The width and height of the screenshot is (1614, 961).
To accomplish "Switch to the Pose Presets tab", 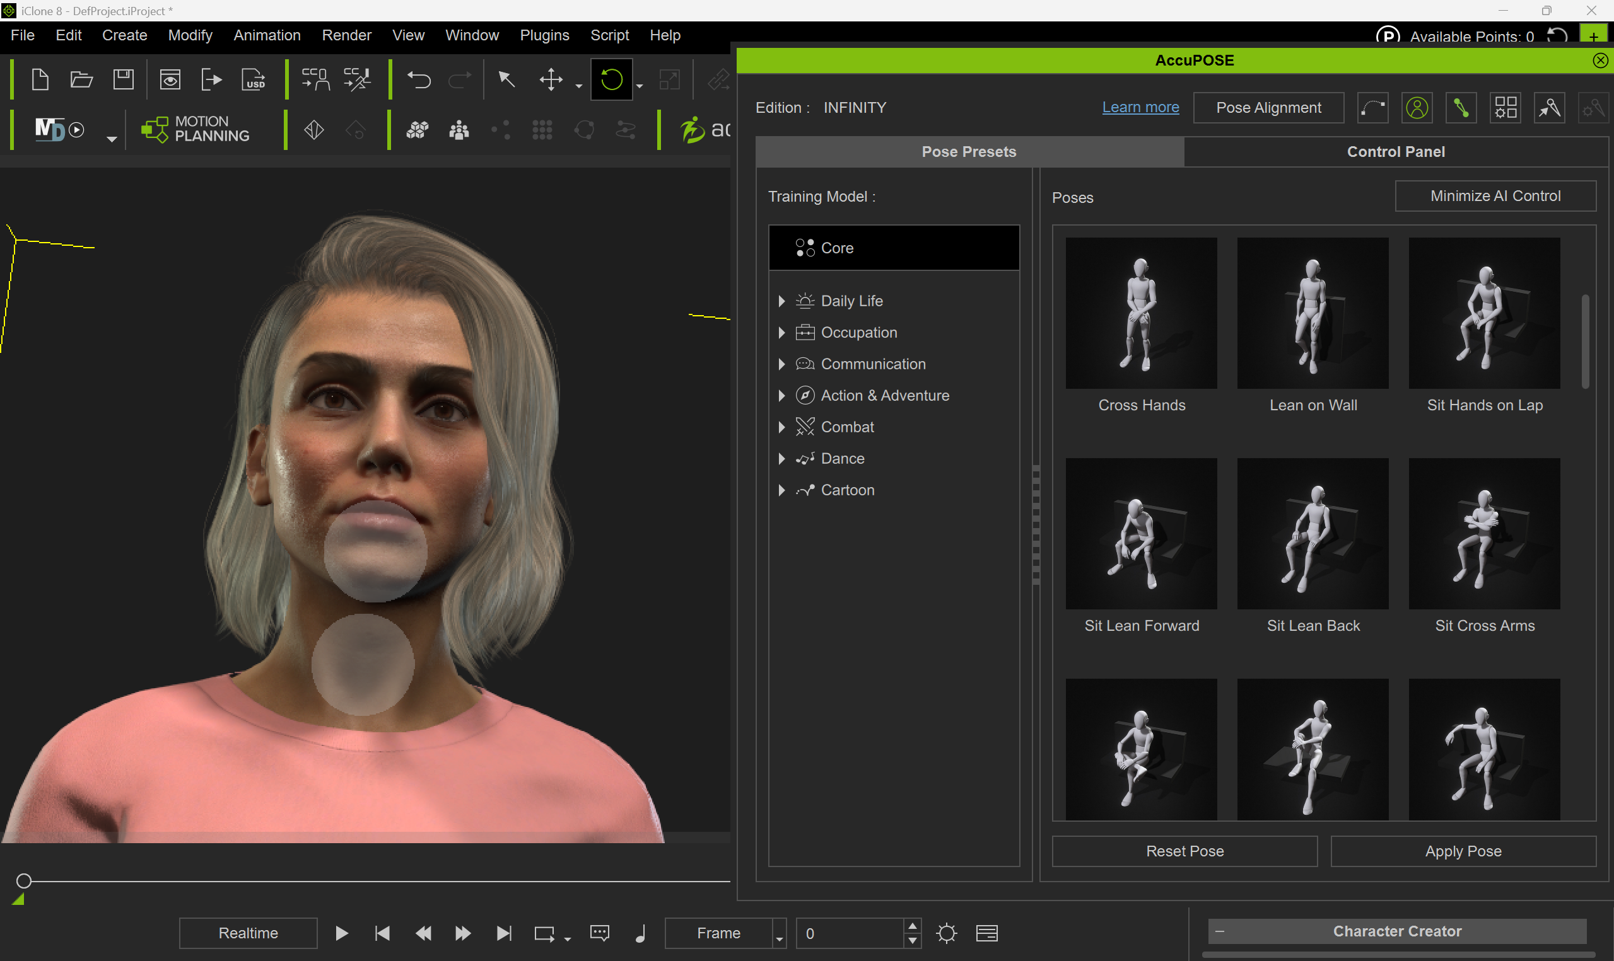I will click(x=969, y=151).
